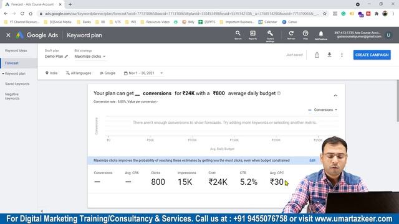399x224 pixels.
Task: Download the plan forecast
Action: [x=329, y=55]
